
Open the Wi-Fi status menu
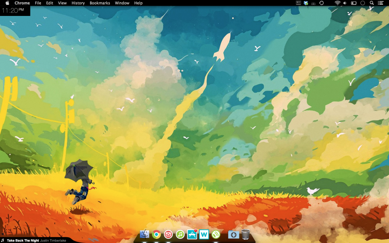point(337,3)
